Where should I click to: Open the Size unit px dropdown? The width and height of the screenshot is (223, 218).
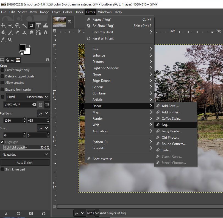pyautogui.click(x=43, y=128)
